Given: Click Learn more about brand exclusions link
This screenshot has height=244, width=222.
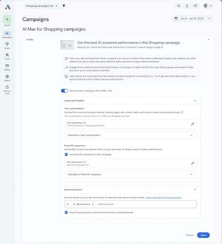Looking at the screenshot, I should click(x=163, y=198).
